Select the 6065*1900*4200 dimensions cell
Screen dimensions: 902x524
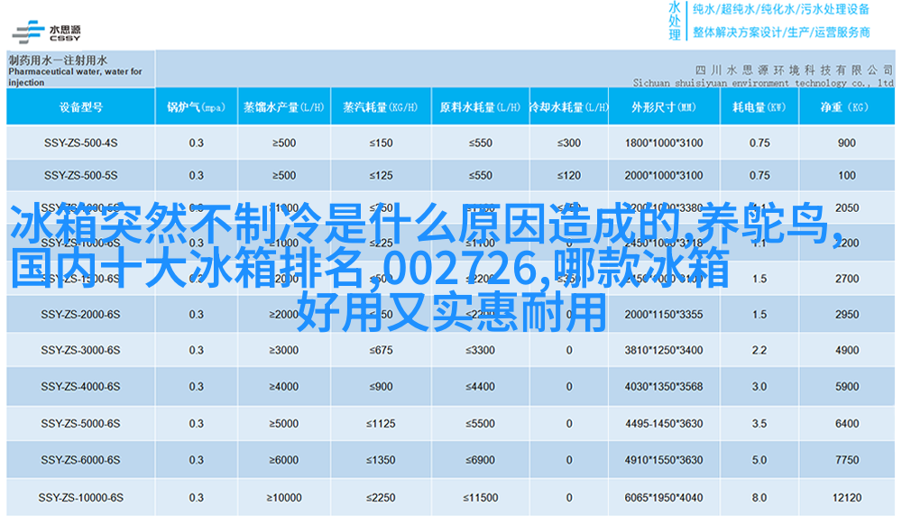coord(663,498)
